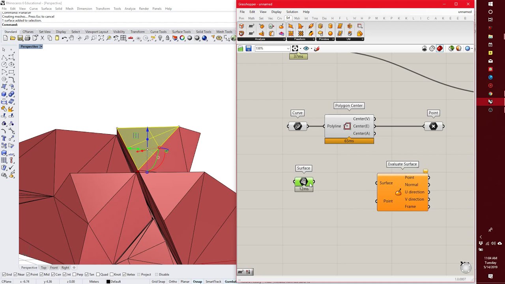505x284 pixels.
Task: Click the Grasshopper sketch pen icon
Action: point(317,49)
